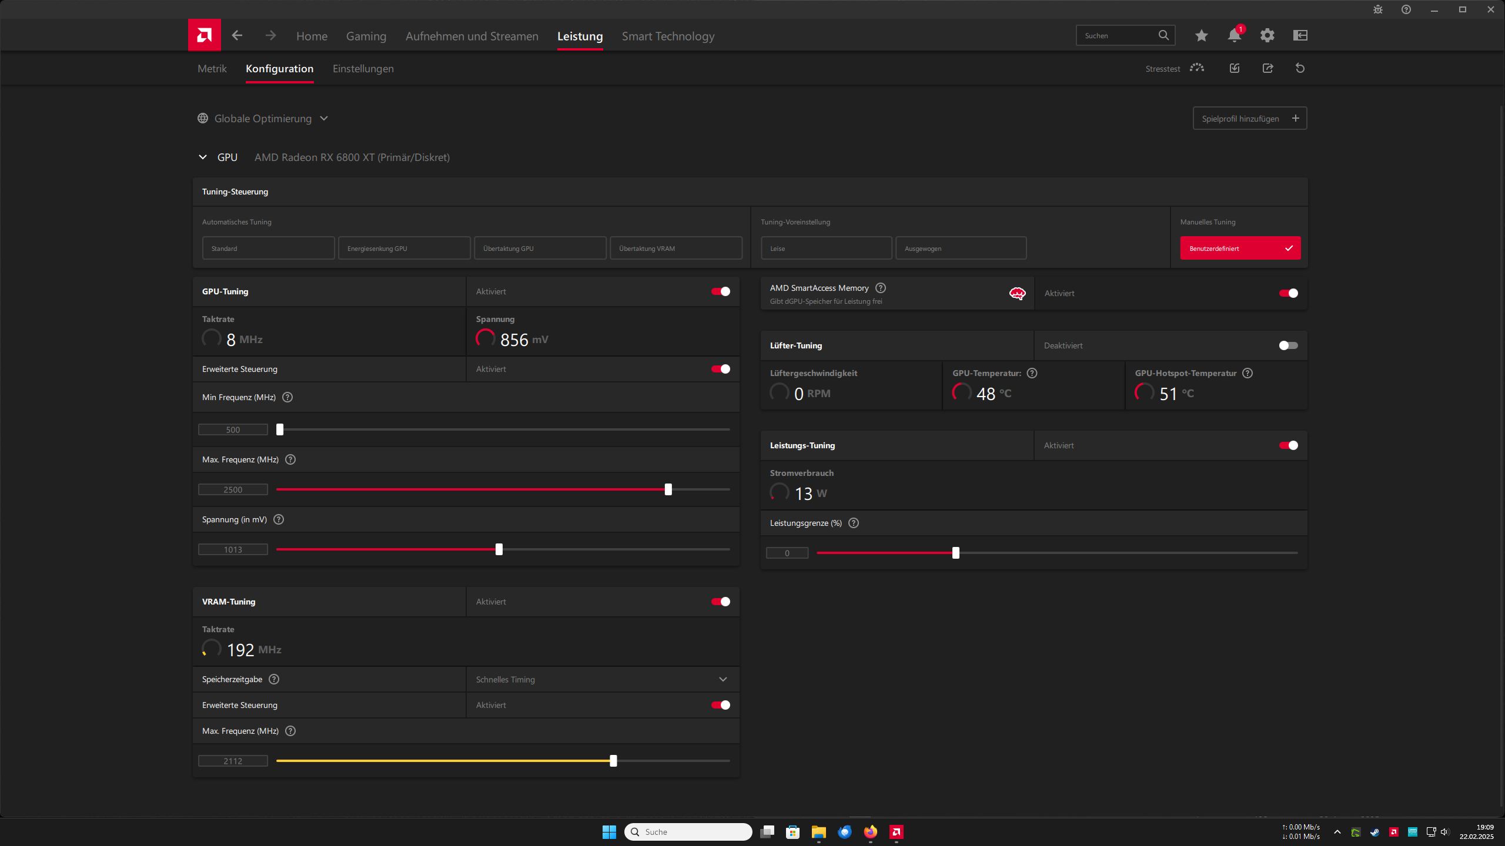This screenshot has width=1505, height=846.
Task: Open the Speicherzeitgabe Schnelles Timing dropdown
Action: (x=602, y=679)
